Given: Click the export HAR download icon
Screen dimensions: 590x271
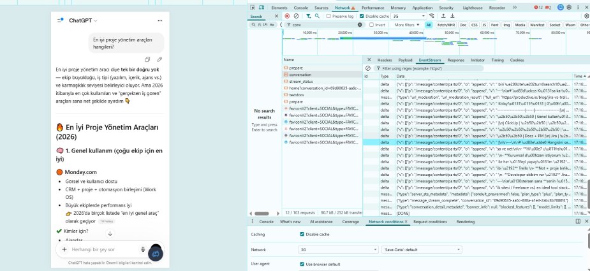Looking at the screenshot, I should coord(452,16).
